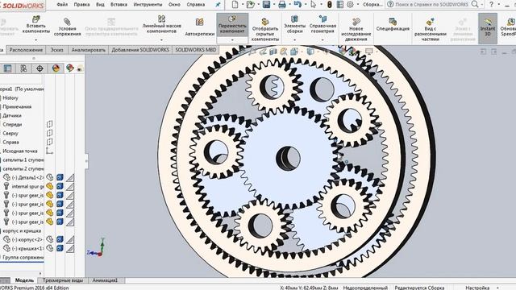Screen dimensions: 516x290
Task: Open the Вставить компоненты tool
Action: 36,25
